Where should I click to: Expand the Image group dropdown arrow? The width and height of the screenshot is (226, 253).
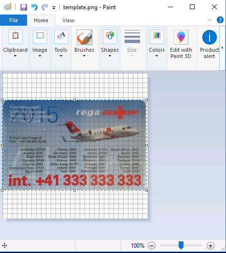(40, 56)
